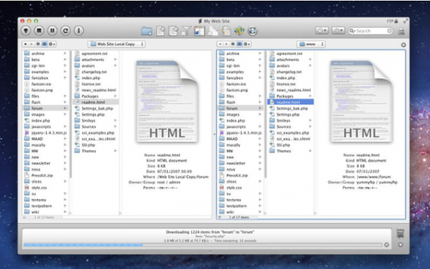Image resolution: width=430 pixels, height=269 pixels.
Task: Toggle list view in right pane
Action: [233, 44]
